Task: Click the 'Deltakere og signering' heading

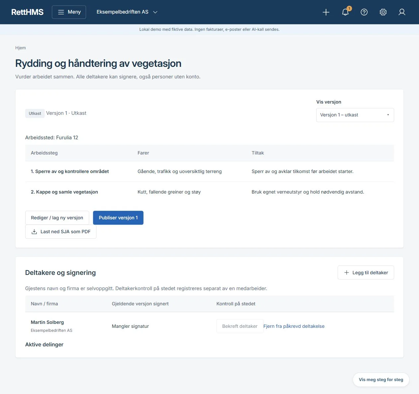Action: click(x=60, y=273)
